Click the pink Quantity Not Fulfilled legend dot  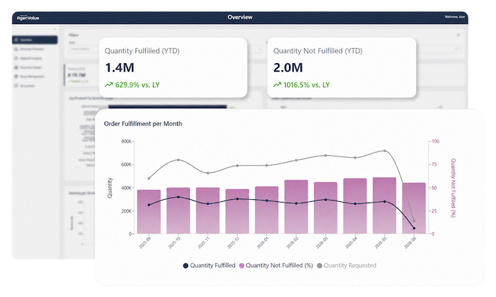pos(241,266)
